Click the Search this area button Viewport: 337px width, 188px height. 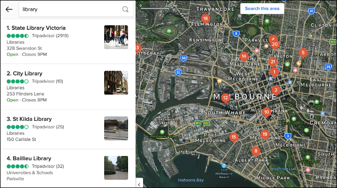[262, 9]
